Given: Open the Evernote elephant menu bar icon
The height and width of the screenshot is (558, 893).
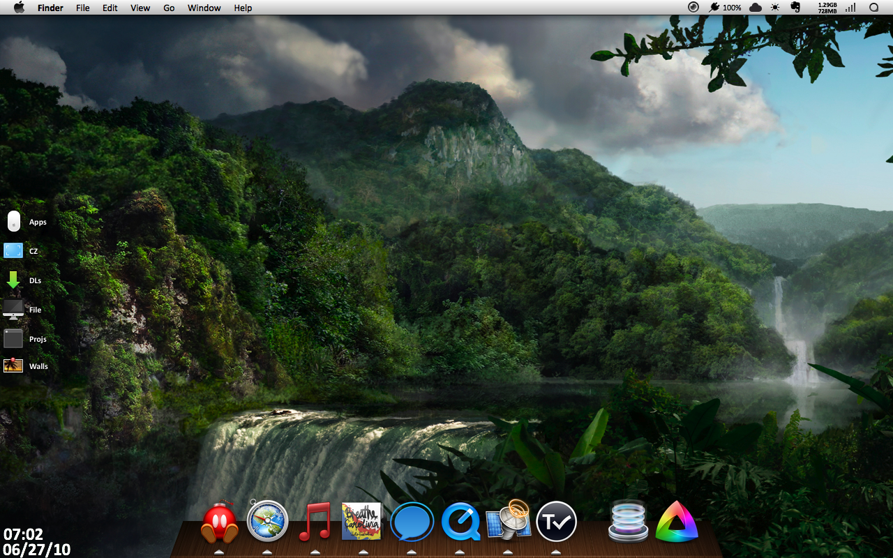Looking at the screenshot, I should point(795,7).
